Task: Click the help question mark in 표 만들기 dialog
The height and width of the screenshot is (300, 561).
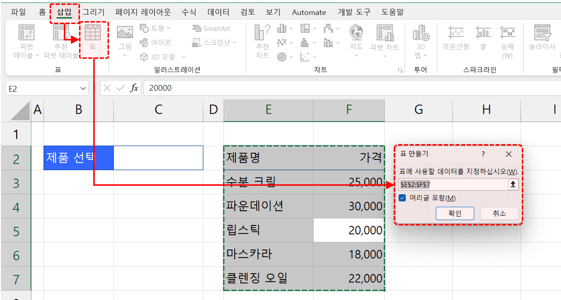Action: coord(483,154)
